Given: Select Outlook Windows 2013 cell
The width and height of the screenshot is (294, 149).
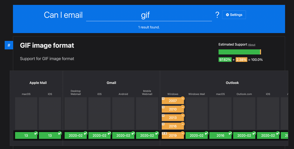Looking at the screenshot, I should (x=173, y=118).
